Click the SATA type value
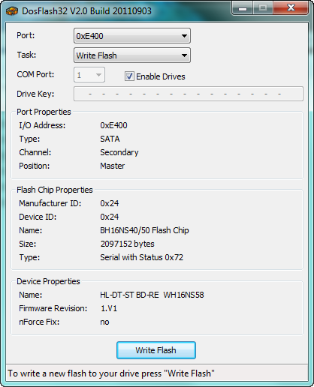The width and height of the screenshot is (314, 387). tap(110, 139)
